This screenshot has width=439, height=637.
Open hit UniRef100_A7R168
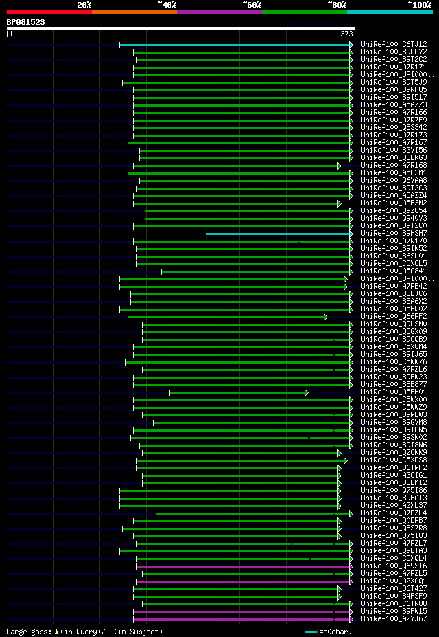(394, 166)
